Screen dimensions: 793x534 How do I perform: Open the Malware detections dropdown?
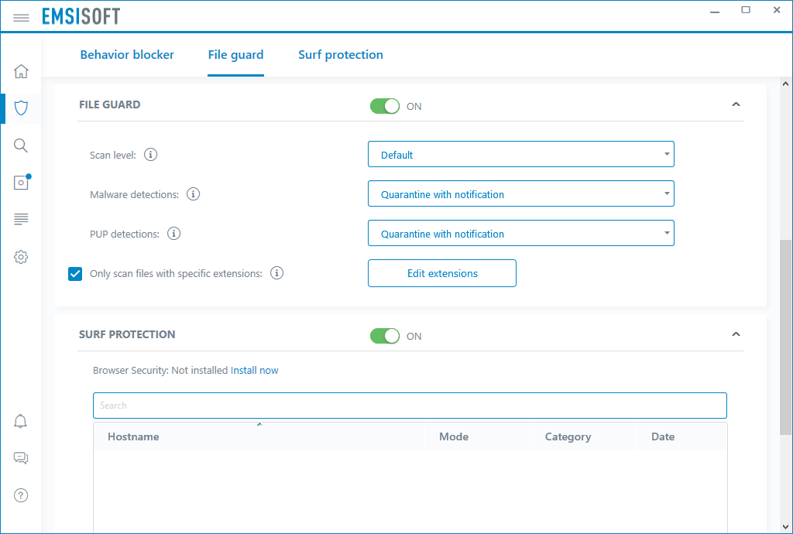tap(520, 193)
